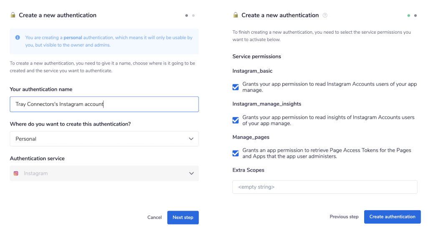Click the lock icon above the personal authentication notice
Screen dimensions: 431x234
pos(13,15)
